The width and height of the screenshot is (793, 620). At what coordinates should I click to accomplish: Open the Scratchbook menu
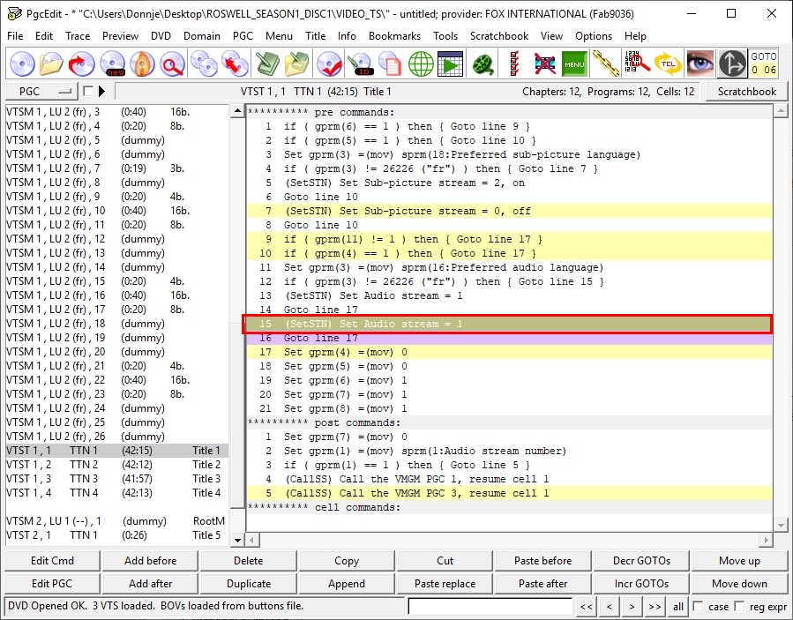point(499,36)
